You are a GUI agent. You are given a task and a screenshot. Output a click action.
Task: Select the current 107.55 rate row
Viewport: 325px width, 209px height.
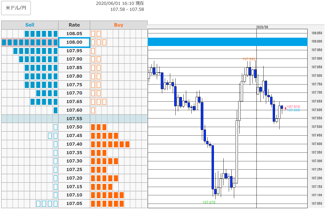pyautogui.click(x=74, y=119)
